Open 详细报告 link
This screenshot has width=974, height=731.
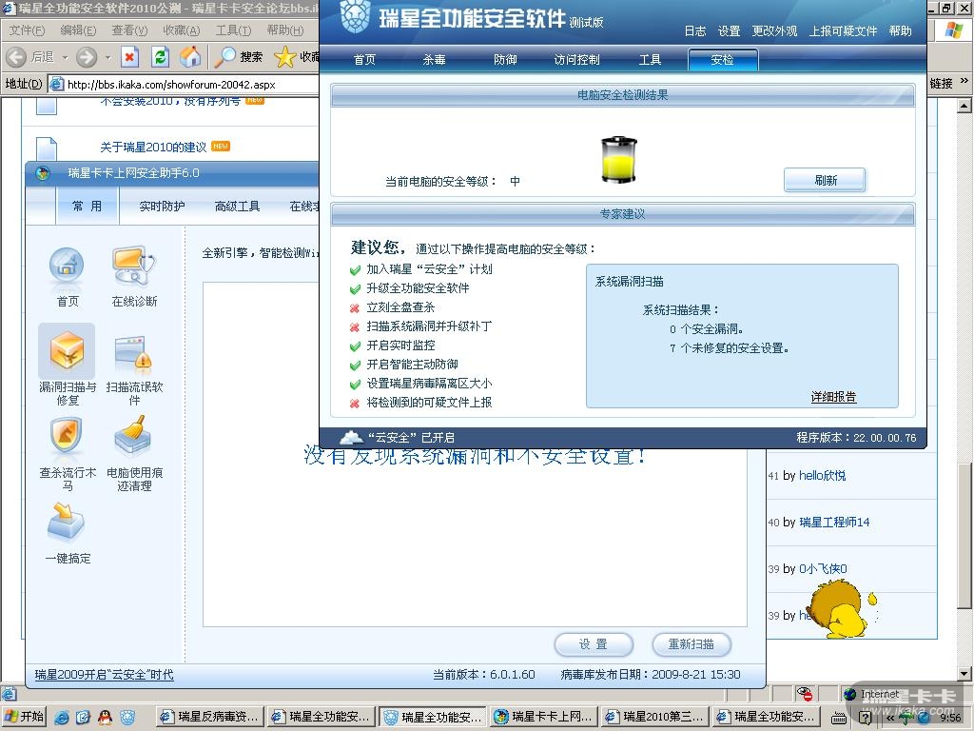(833, 397)
